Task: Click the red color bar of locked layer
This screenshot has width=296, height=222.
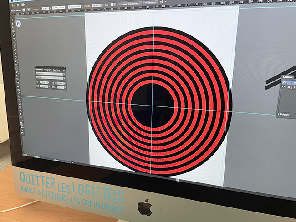Action: (292, 87)
